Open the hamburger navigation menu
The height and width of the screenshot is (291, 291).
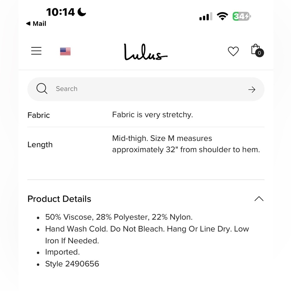(36, 51)
